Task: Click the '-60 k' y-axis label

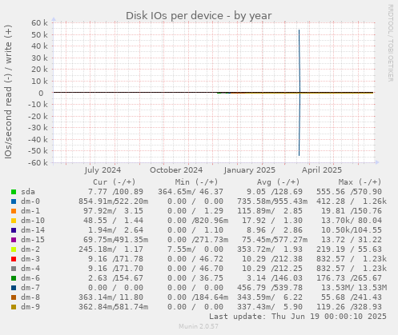Action: (x=38, y=162)
